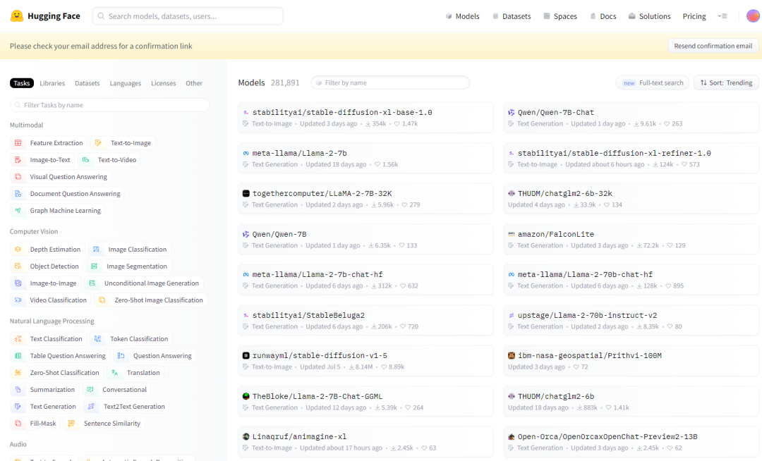762x461 pixels.
Task: Click Resend confirmation email button
Action: pos(713,46)
